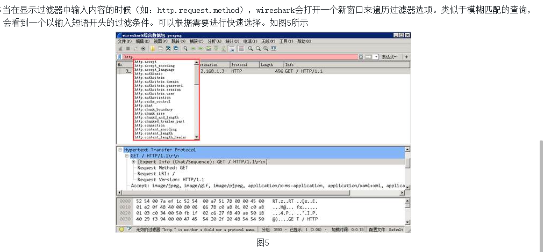The width and height of the screenshot is (544, 252).
Task: Click the autocomplete list scroll-down arrow
Action: [197, 137]
